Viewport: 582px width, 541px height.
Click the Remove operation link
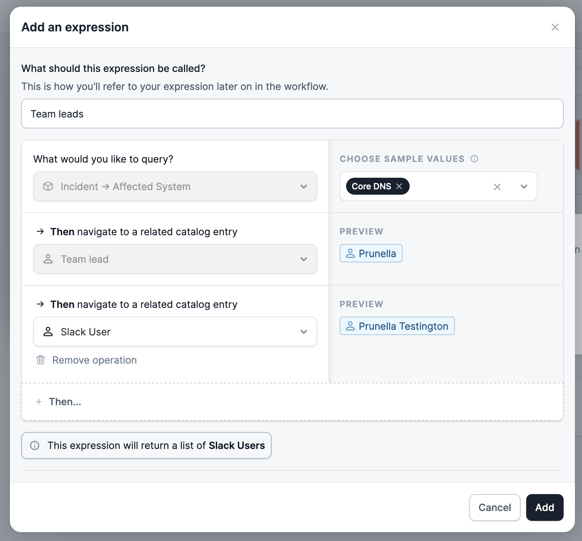tap(94, 360)
